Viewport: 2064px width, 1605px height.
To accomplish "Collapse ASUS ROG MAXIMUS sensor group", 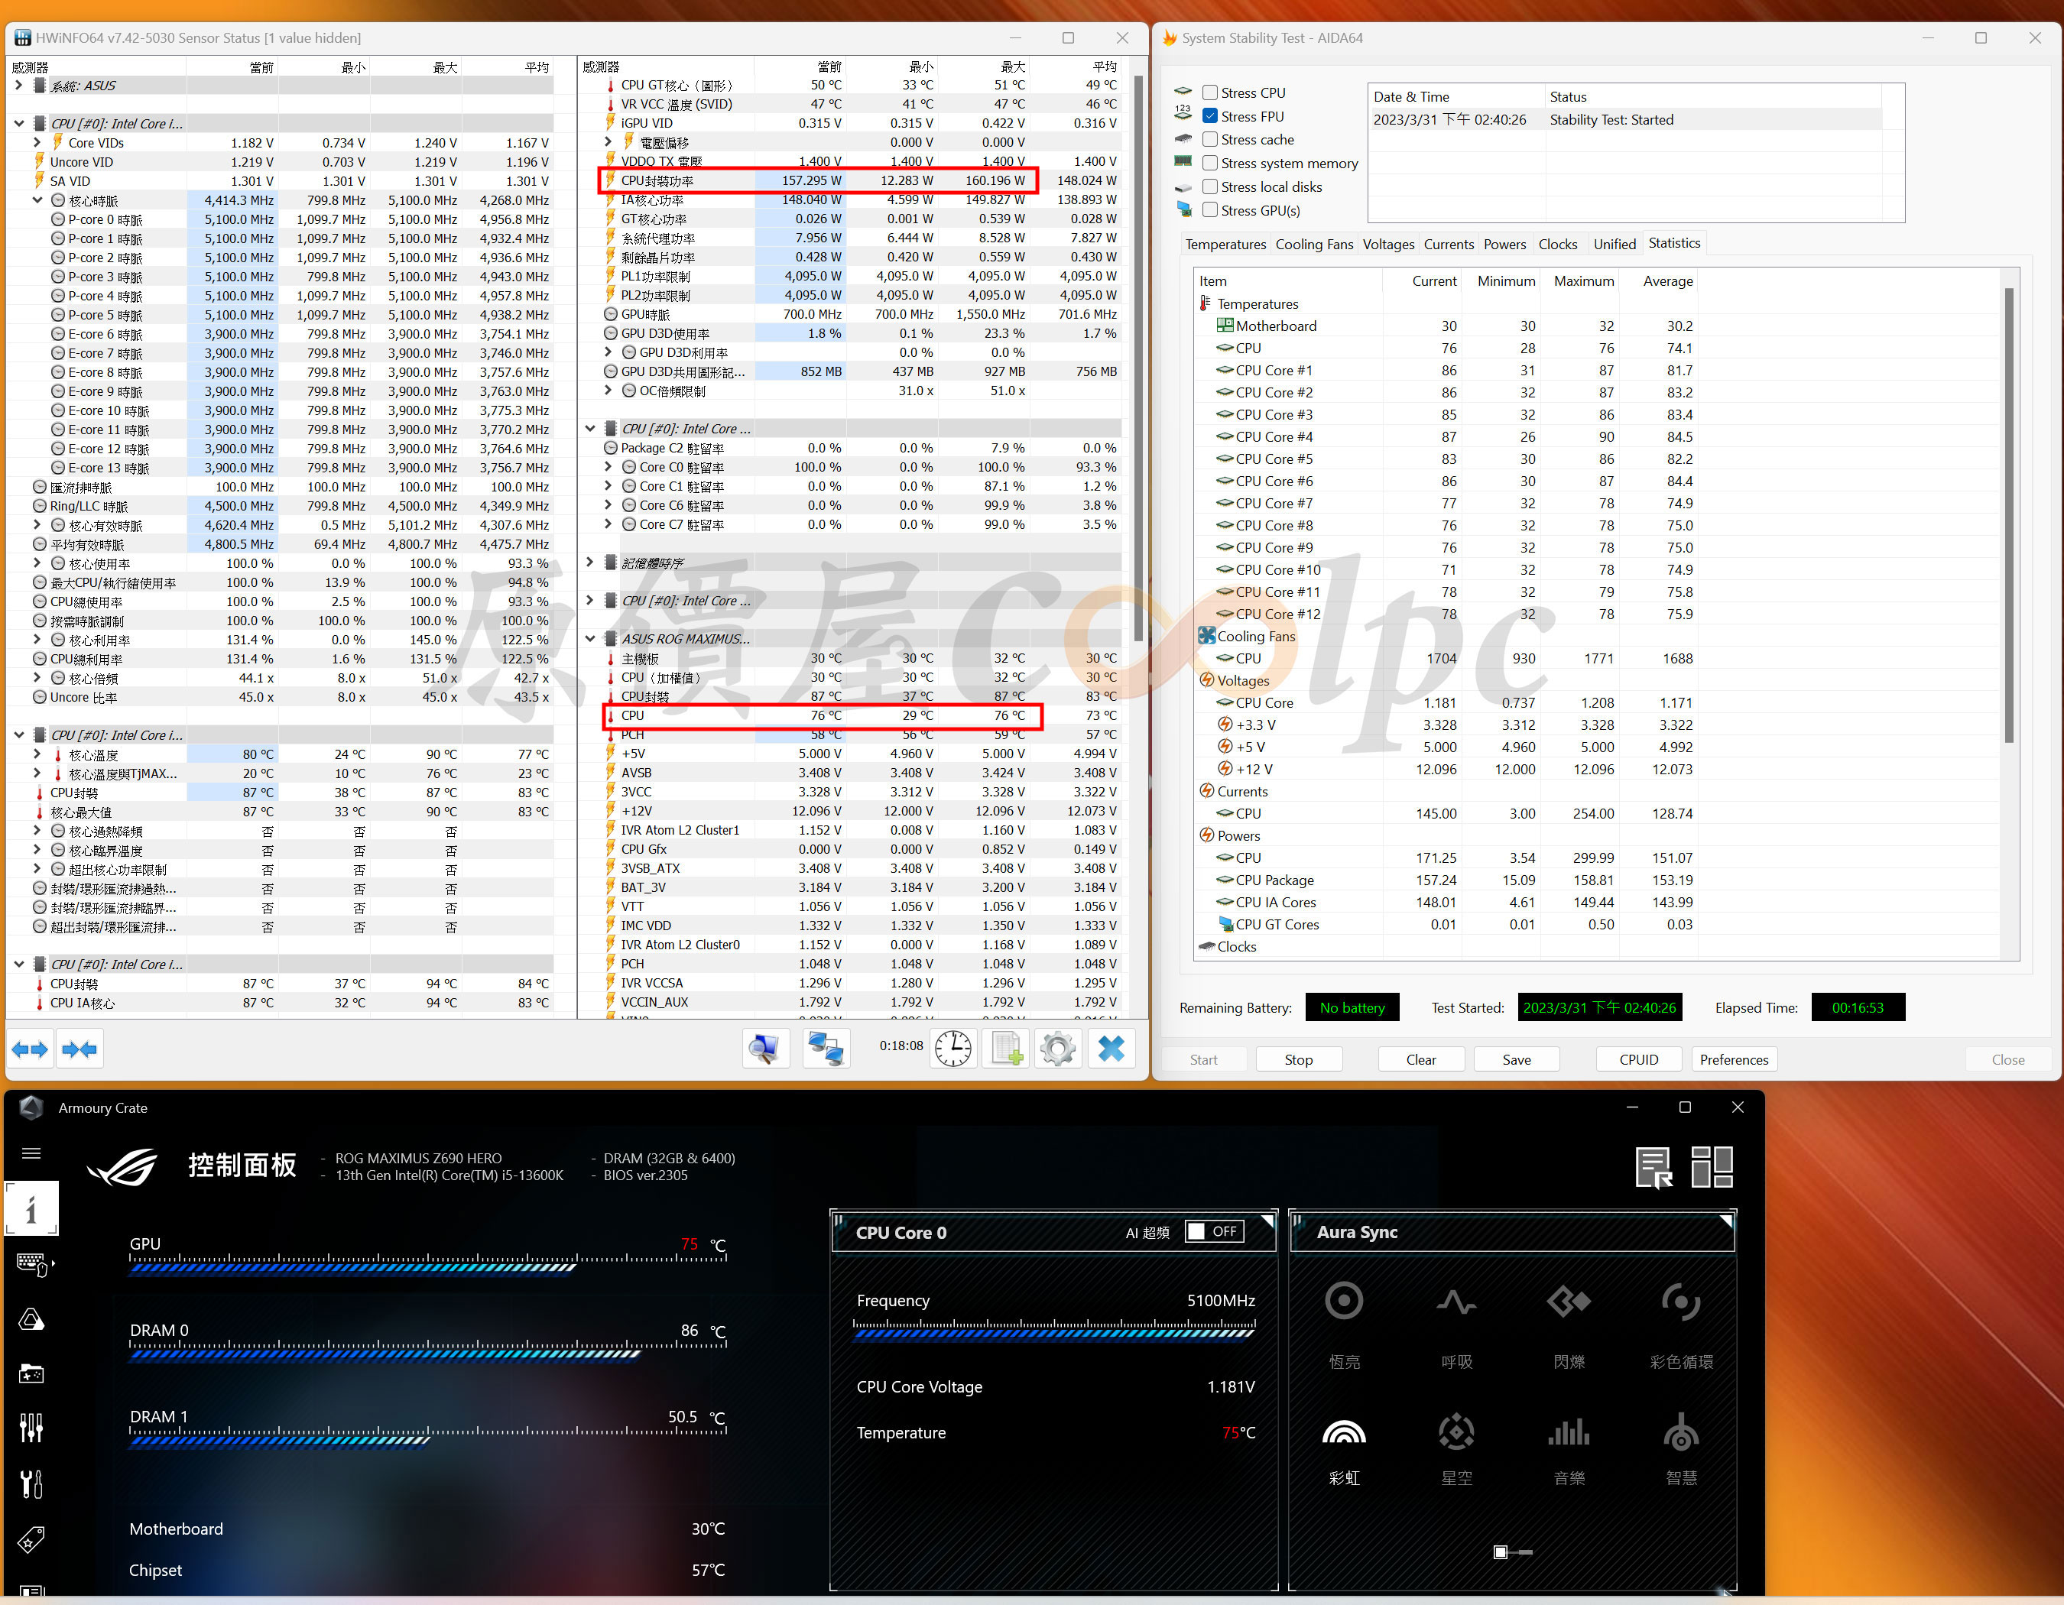I will [x=591, y=639].
